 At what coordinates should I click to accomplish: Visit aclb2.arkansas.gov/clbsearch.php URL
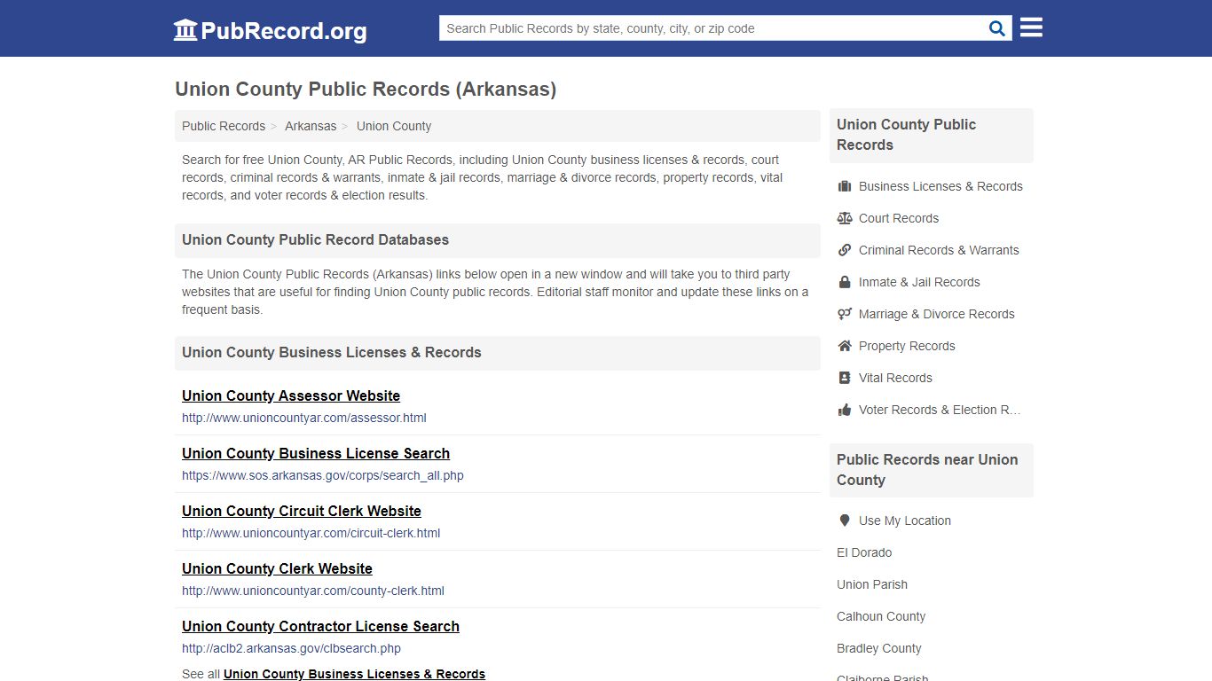tap(292, 648)
